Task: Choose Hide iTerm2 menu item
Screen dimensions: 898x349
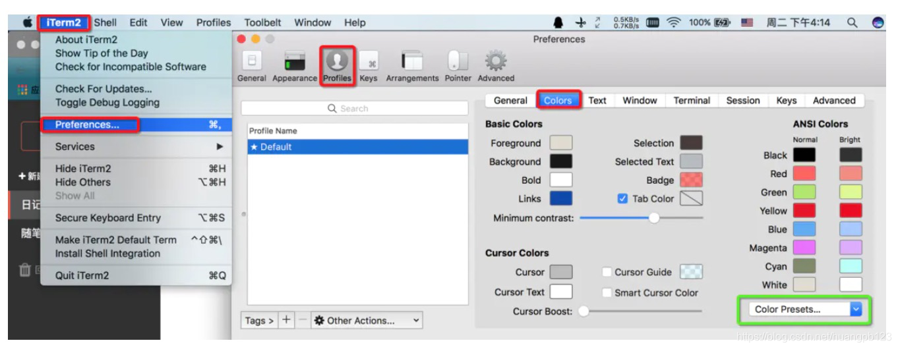Action: pos(136,169)
